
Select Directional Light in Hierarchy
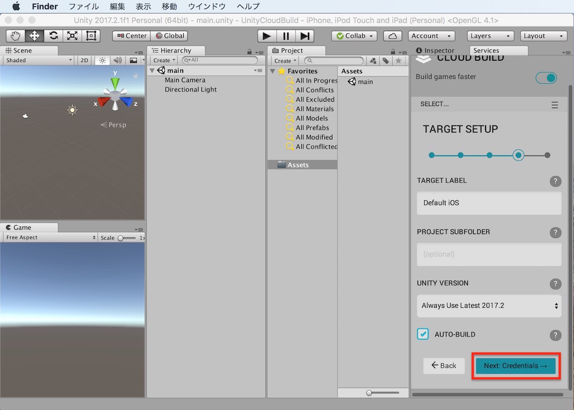[191, 89]
